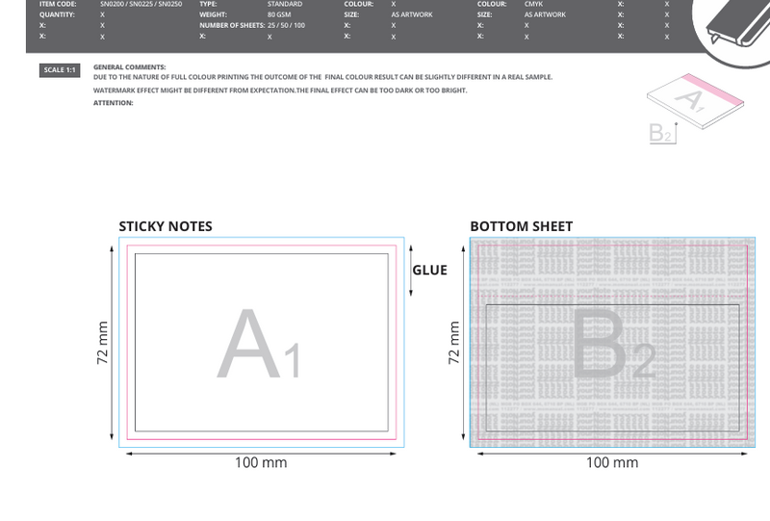770x521 pixels.
Task: Click the BOTTOM SHEET heading
Action: 521,226
